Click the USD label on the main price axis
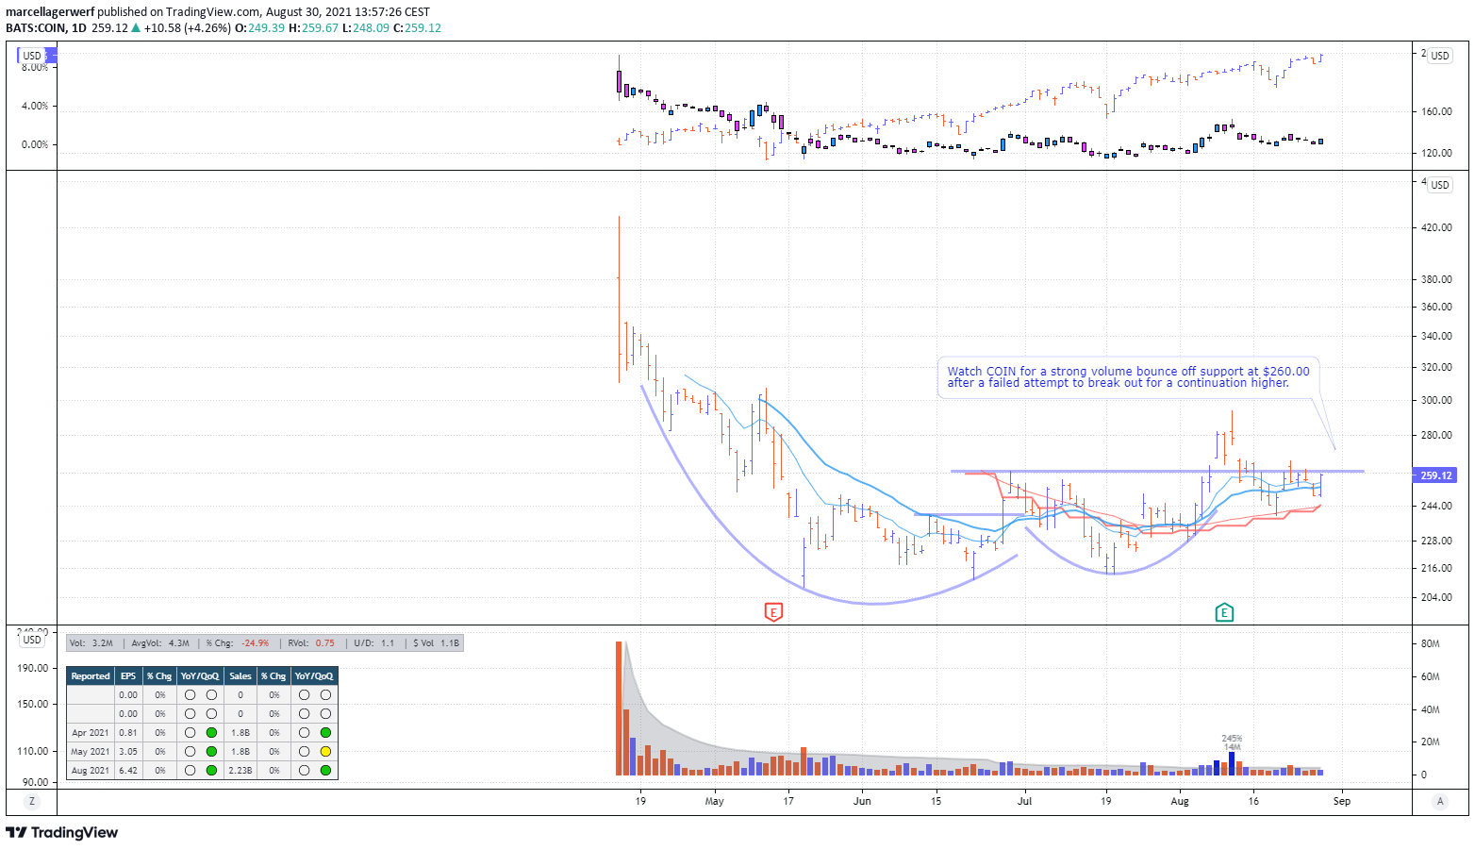Image resolution: width=1475 pixels, height=850 pixels. tap(1440, 185)
